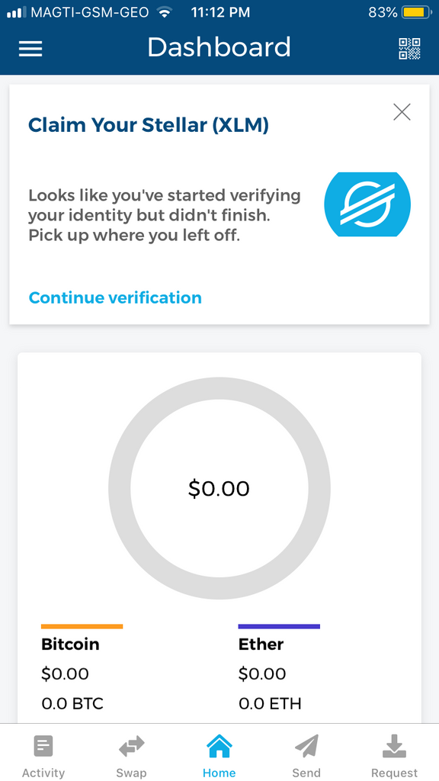The height and width of the screenshot is (781, 439).
Task: Open the hamburger menu
Action: (30, 48)
